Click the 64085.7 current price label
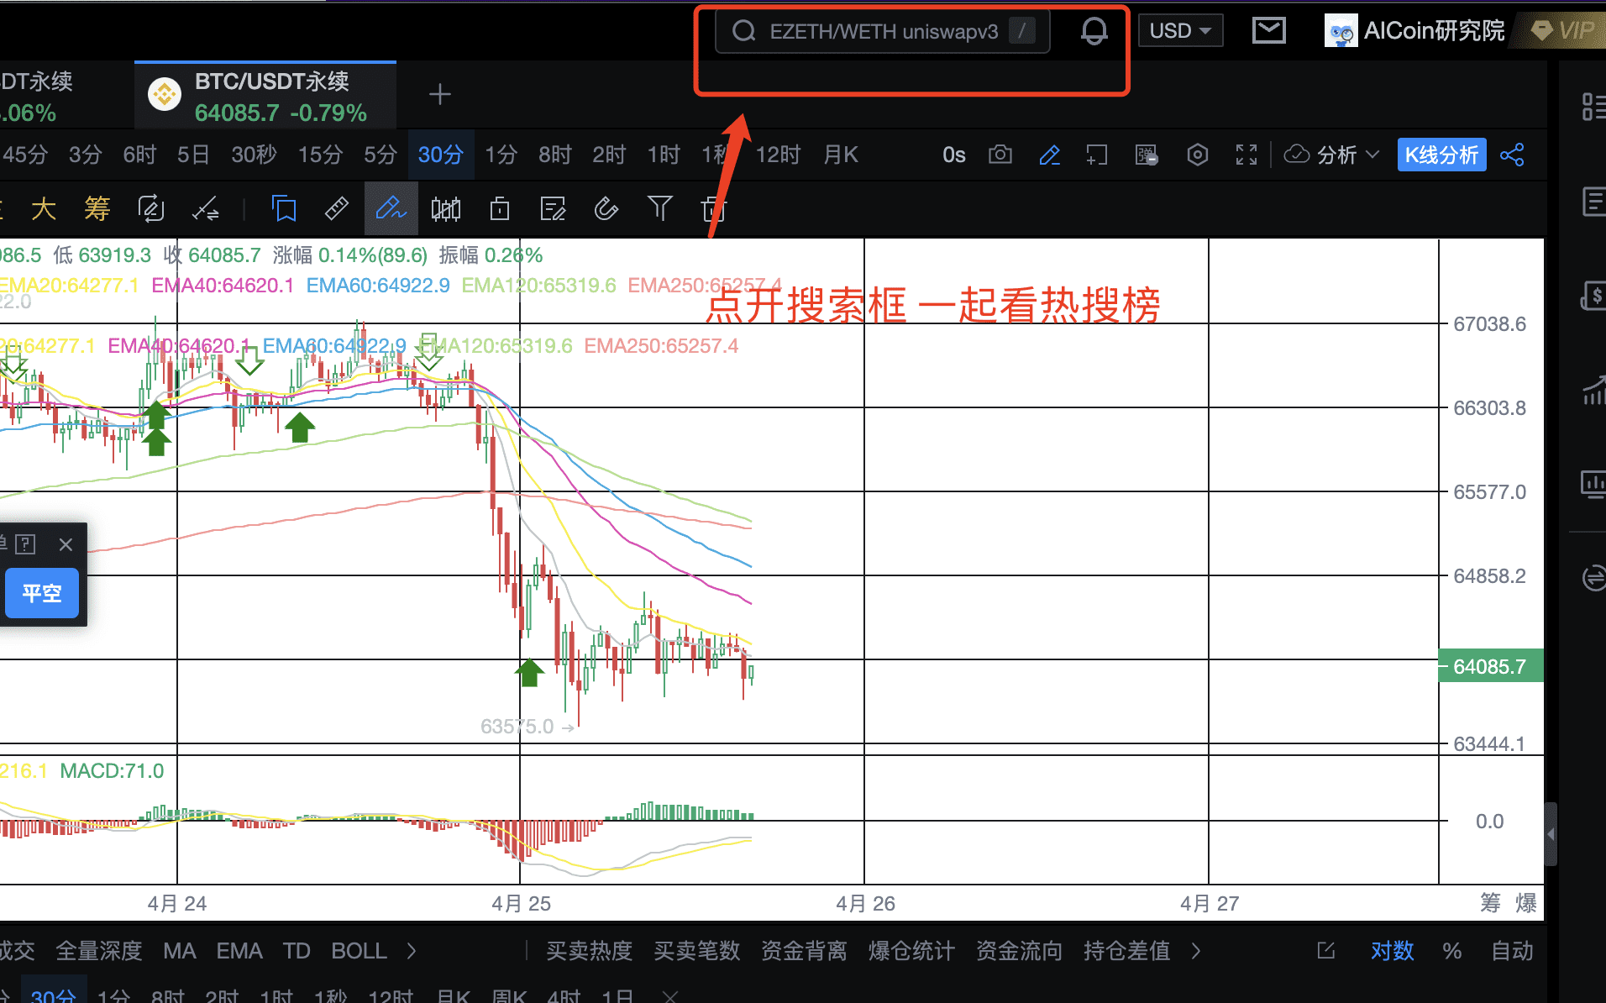The width and height of the screenshot is (1606, 1003). coord(1490,666)
